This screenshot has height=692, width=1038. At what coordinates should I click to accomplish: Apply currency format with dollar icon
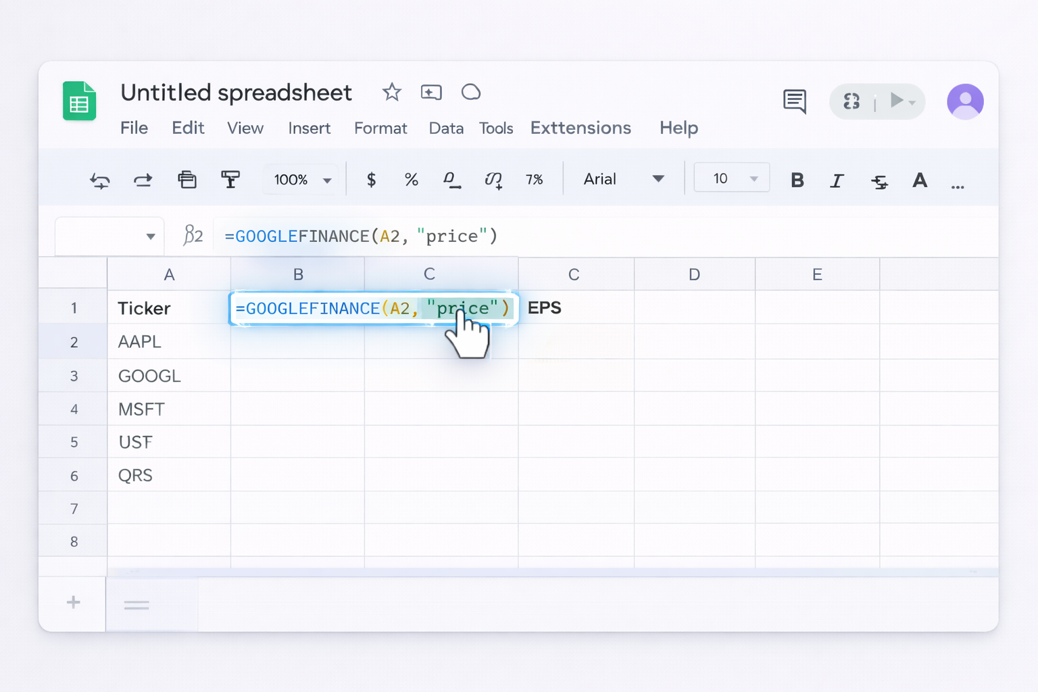click(x=371, y=180)
